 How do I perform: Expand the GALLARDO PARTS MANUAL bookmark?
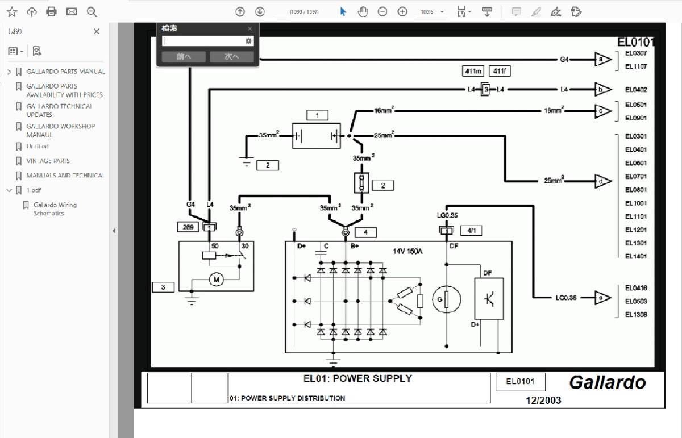[x=9, y=72]
